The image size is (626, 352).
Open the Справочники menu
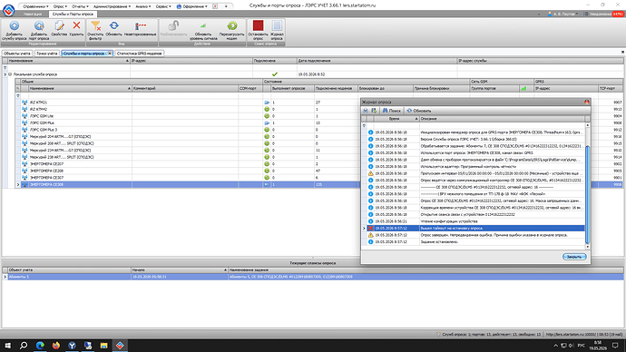click(x=35, y=6)
